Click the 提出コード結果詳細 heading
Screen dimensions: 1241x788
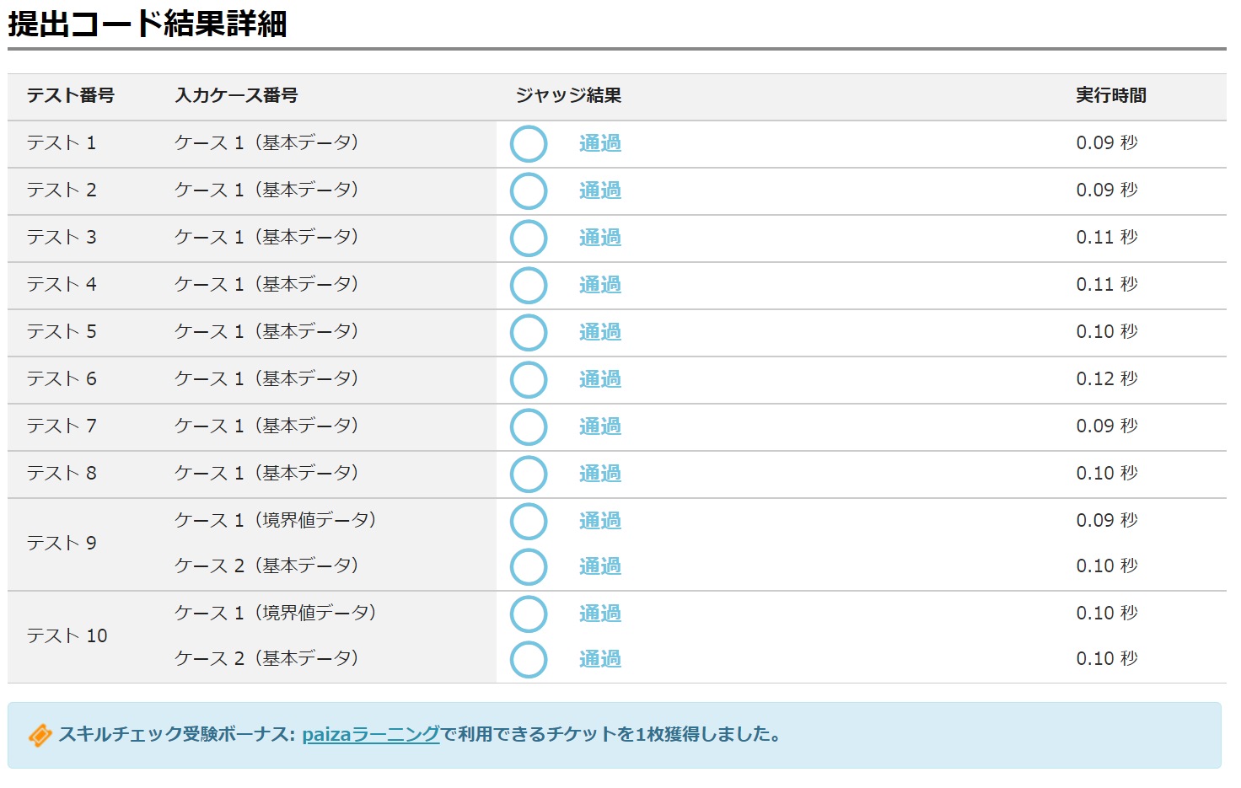148,24
